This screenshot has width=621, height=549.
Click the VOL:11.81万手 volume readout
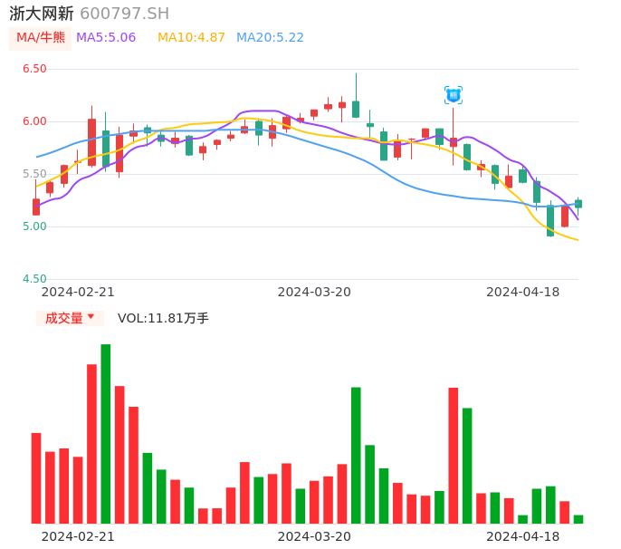(x=163, y=318)
